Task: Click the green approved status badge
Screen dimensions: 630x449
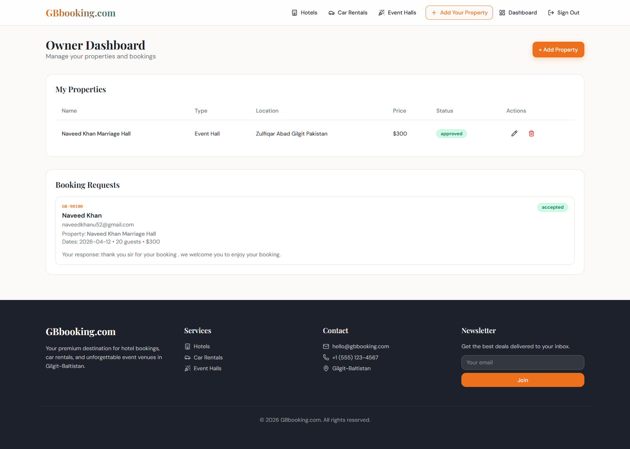Action: (x=451, y=134)
